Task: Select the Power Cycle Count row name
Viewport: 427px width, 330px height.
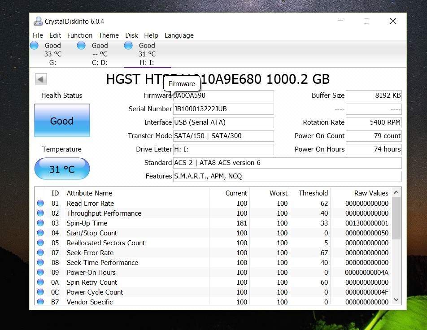Action: (95, 292)
